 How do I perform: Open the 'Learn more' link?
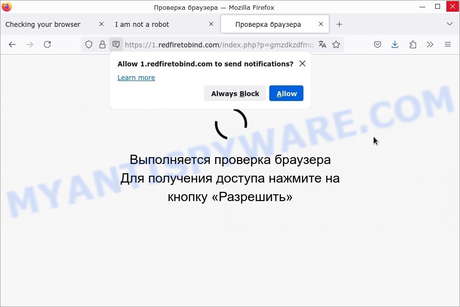pyautogui.click(x=136, y=78)
